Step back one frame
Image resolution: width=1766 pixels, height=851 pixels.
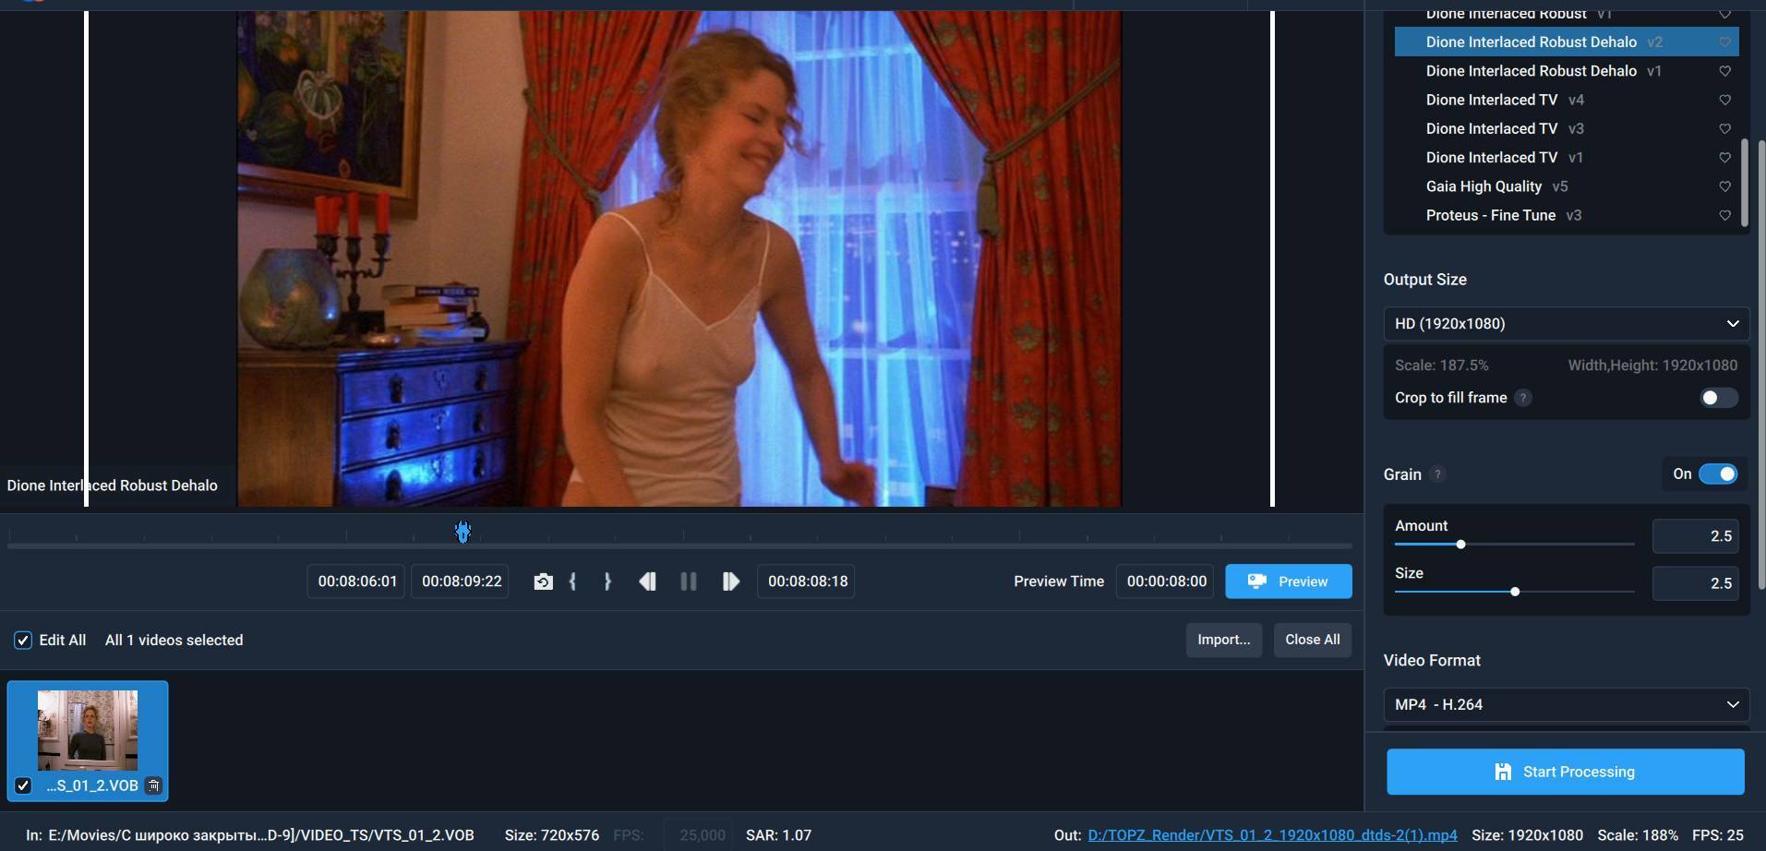click(647, 581)
